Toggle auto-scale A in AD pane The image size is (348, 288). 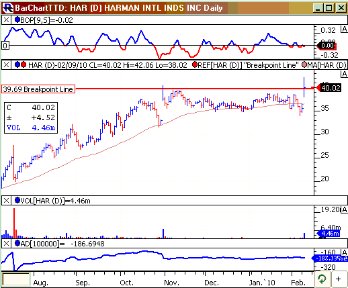[x=344, y=252]
